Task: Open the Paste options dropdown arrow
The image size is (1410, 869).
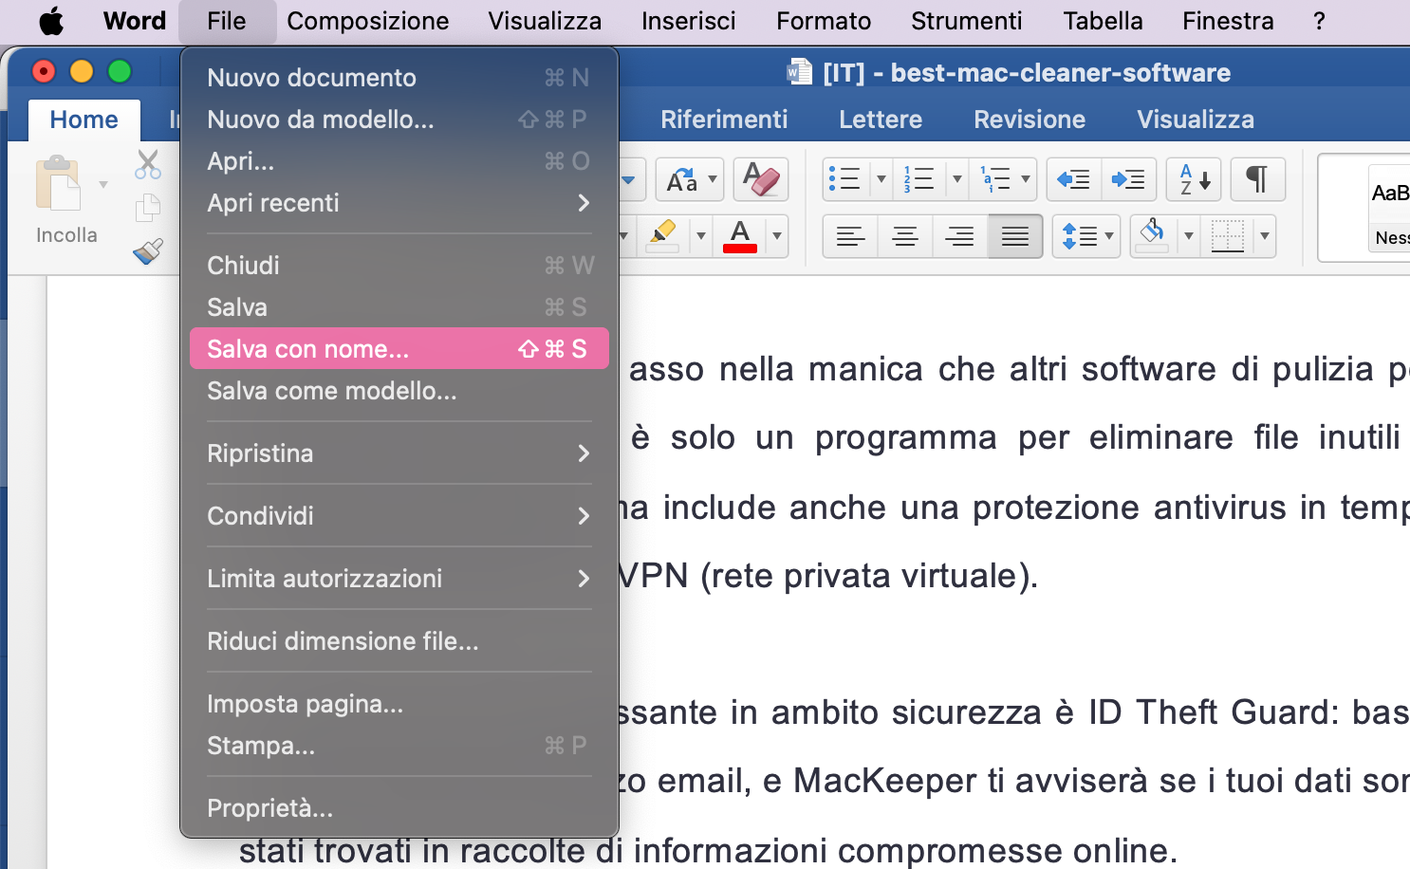Action: tap(103, 184)
